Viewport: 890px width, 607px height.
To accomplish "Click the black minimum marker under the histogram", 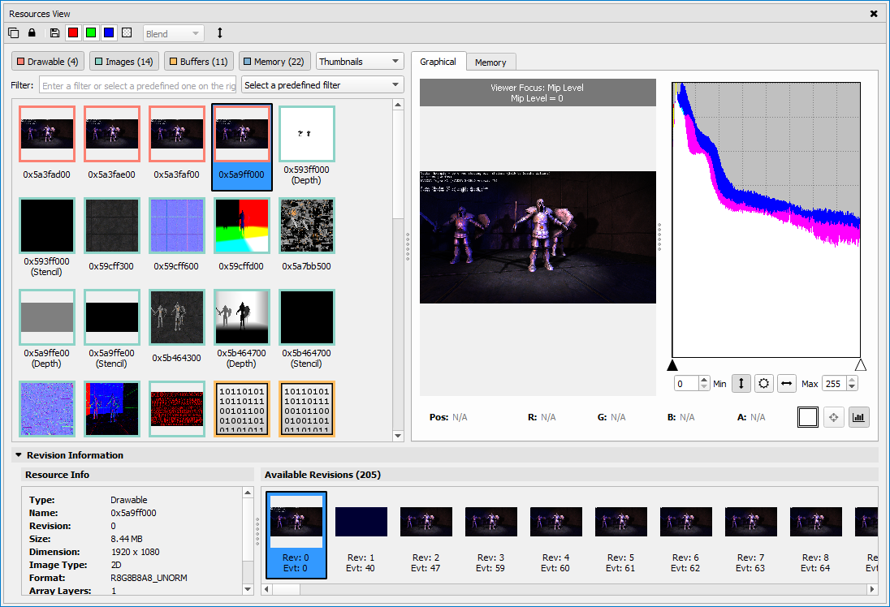I will click(672, 364).
